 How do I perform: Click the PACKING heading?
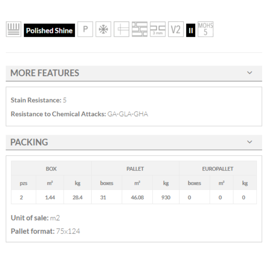(29, 142)
